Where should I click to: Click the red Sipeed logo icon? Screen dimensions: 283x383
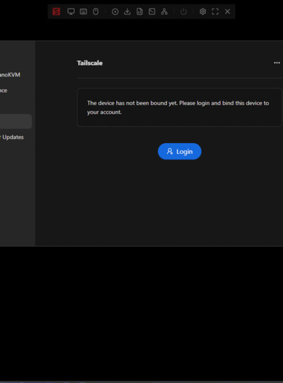pos(56,11)
